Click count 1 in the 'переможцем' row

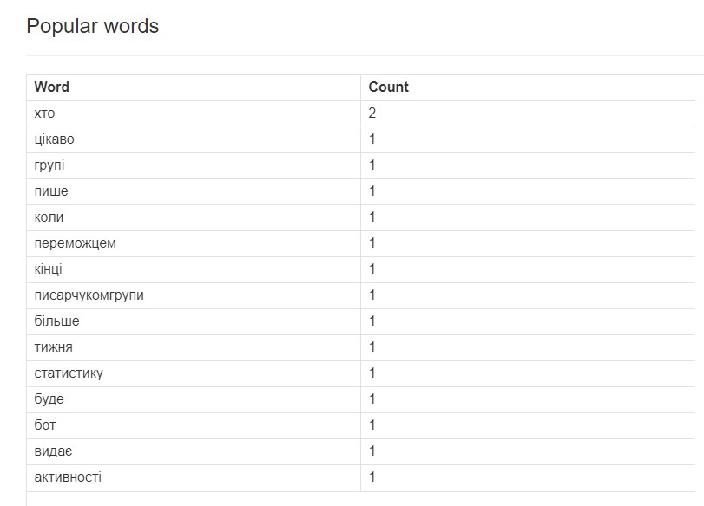pyautogui.click(x=372, y=243)
